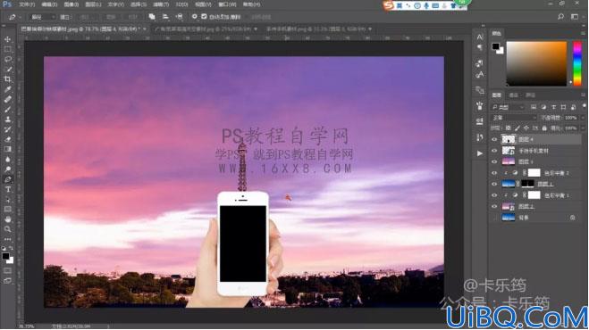Open path alignment icon in options bar

pyautogui.click(x=165, y=17)
